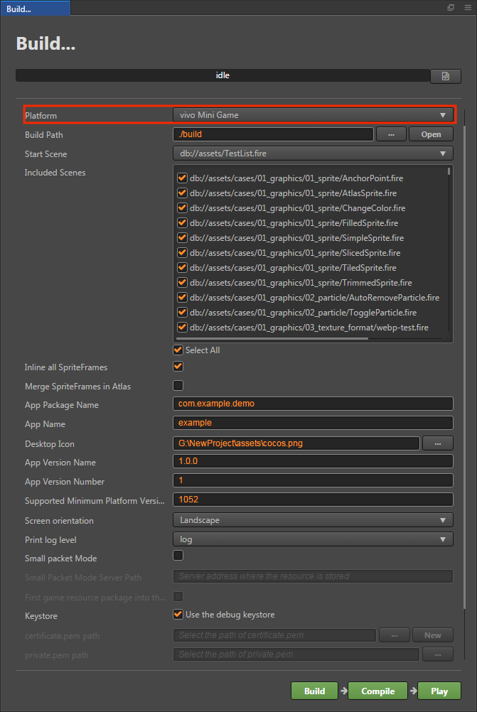Change Screen orientation dropdown from Landscape
Screen dimensions: 477x712
[313, 520]
